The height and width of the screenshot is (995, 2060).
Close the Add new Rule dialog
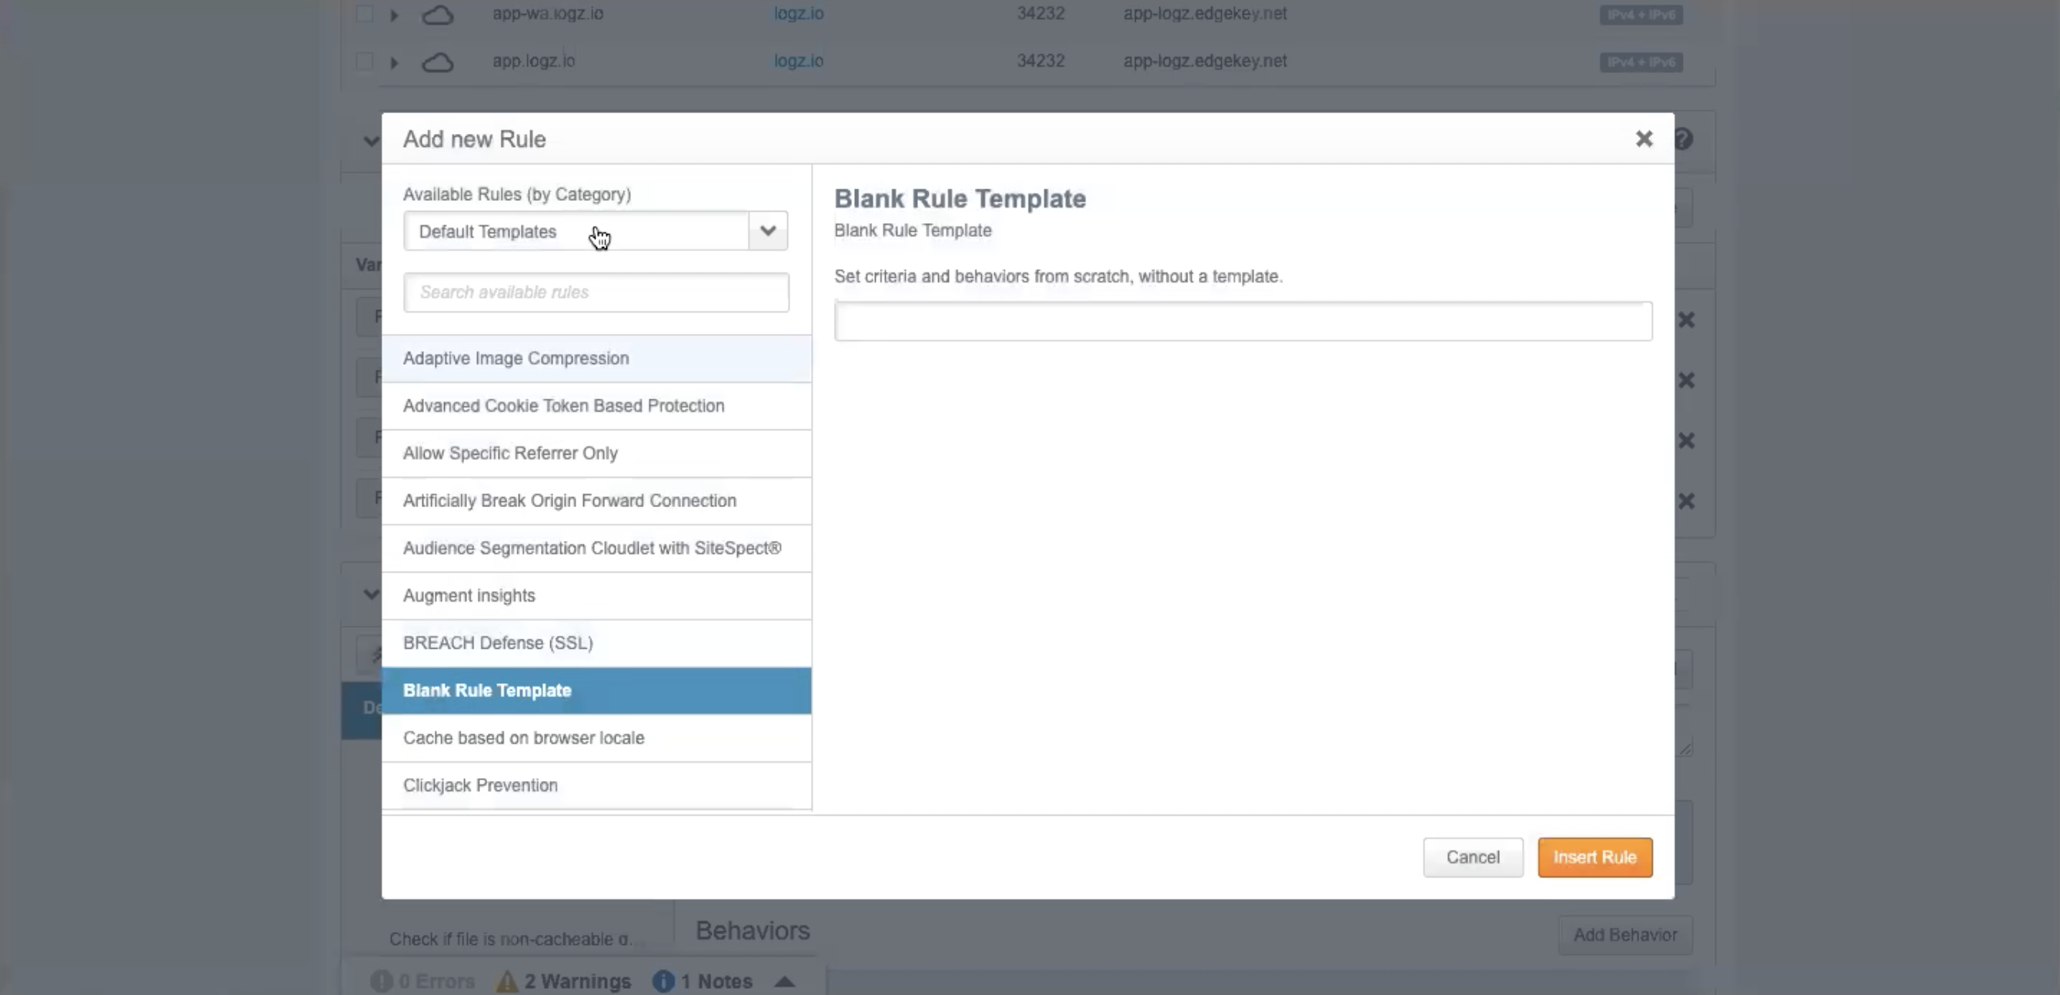1644,139
